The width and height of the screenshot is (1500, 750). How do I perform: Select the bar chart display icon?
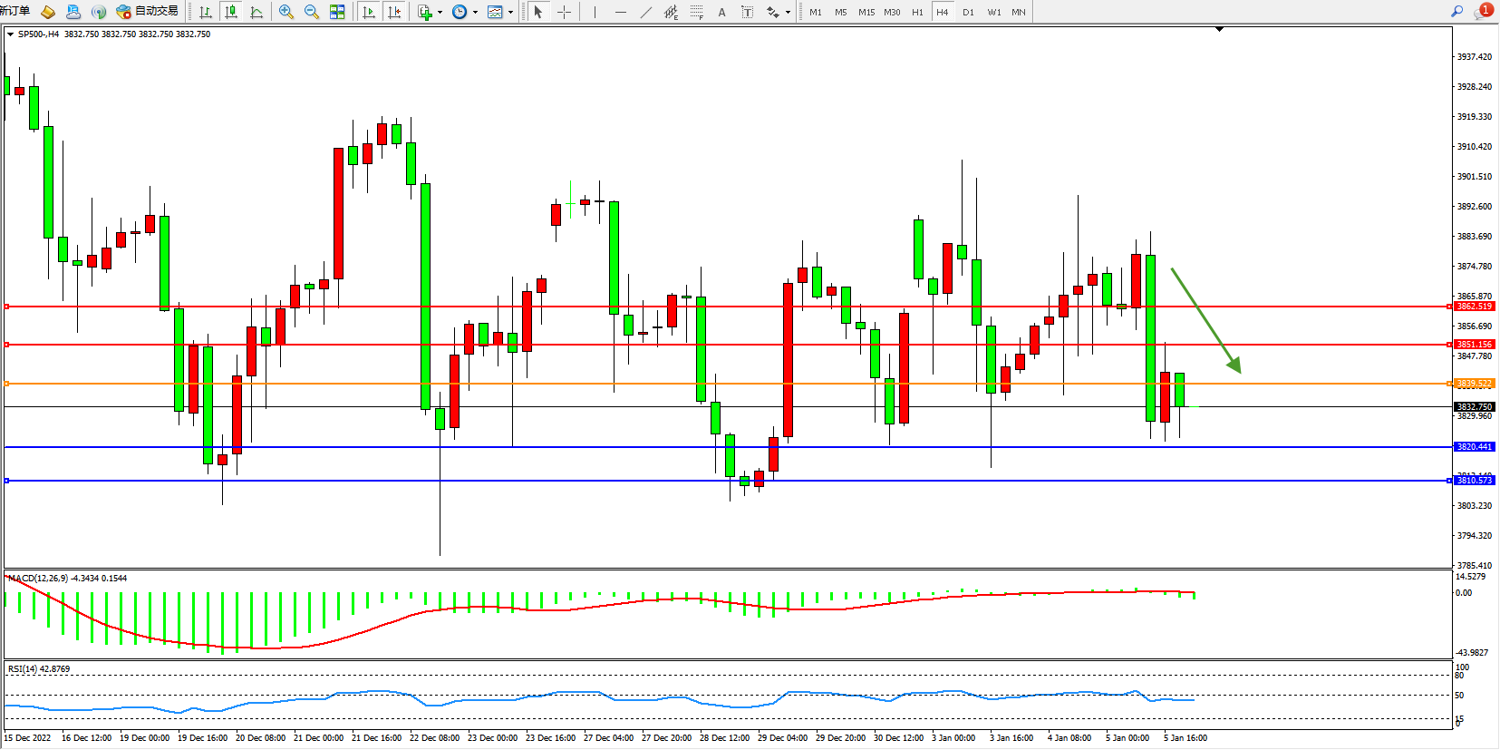206,12
